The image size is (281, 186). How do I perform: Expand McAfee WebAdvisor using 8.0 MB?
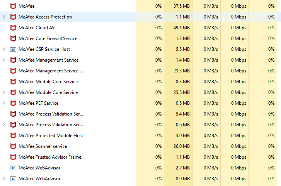tap(4, 179)
